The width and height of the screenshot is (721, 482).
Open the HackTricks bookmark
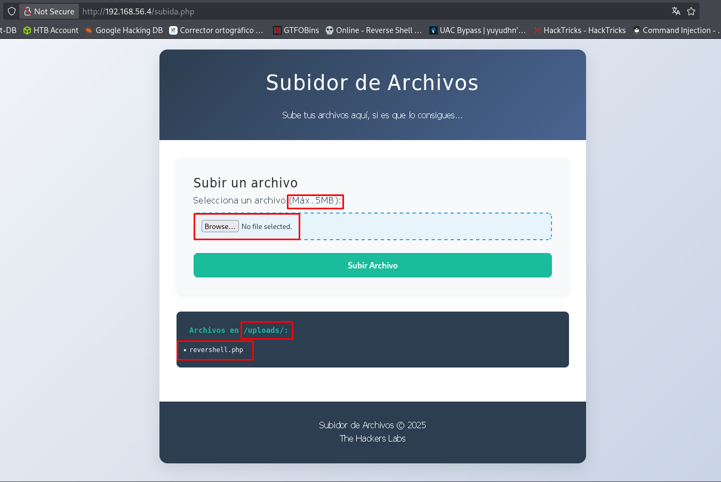(x=580, y=30)
